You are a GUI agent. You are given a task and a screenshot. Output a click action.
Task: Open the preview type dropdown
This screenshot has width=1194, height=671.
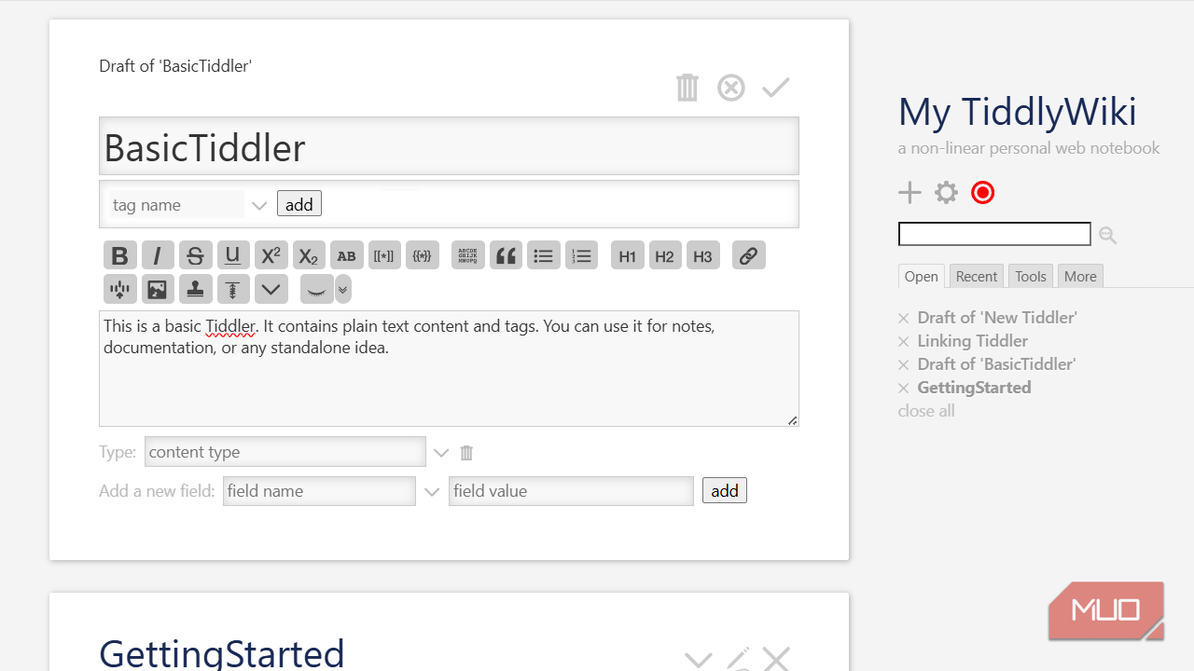point(343,289)
